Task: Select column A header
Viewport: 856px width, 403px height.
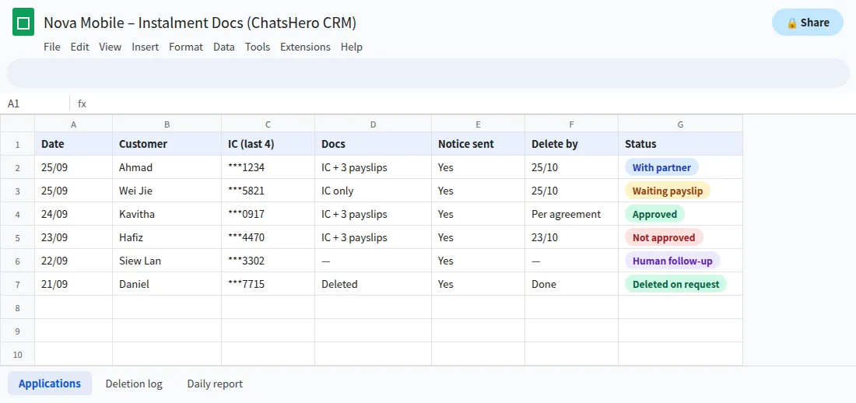Action: (x=74, y=124)
